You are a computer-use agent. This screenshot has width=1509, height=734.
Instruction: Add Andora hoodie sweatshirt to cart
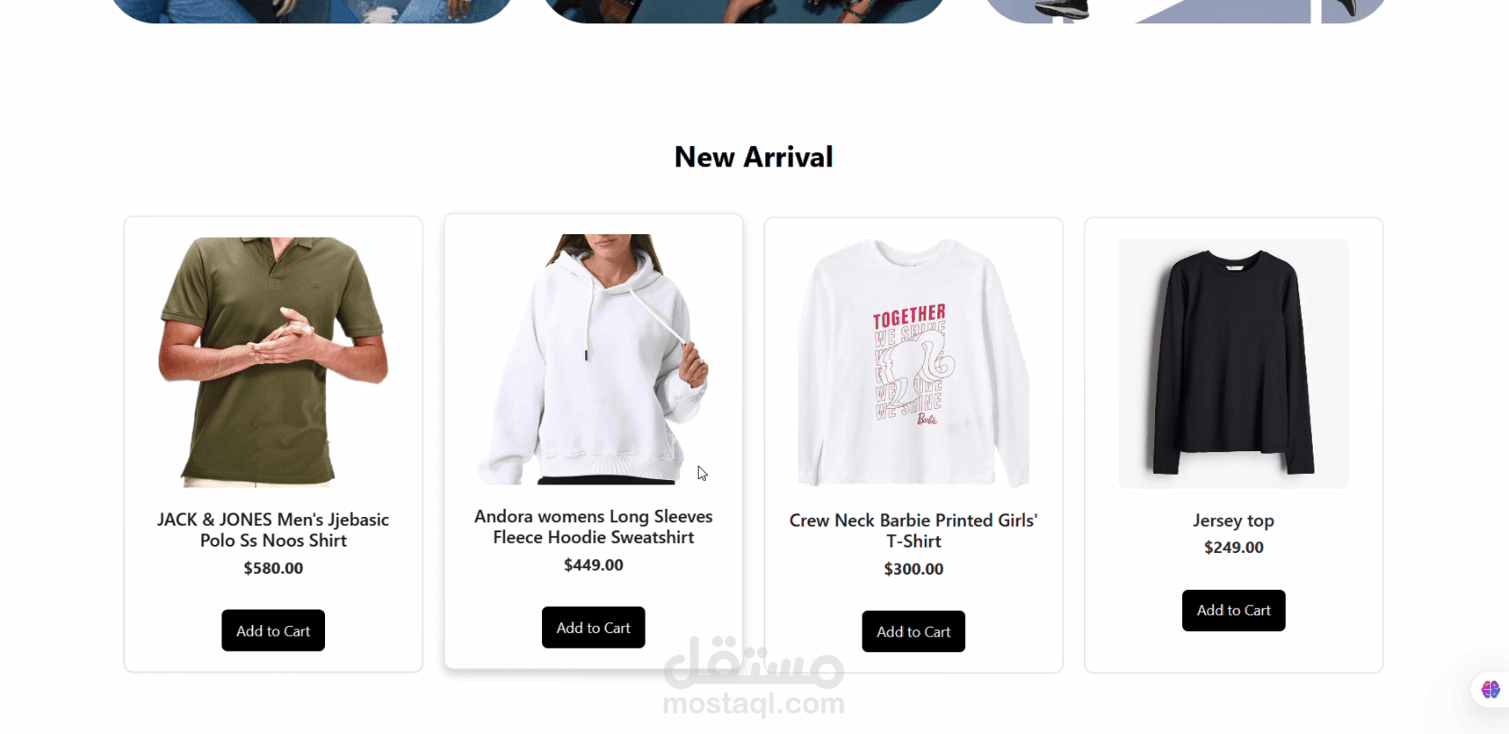pyautogui.click(x=593, y=628)
